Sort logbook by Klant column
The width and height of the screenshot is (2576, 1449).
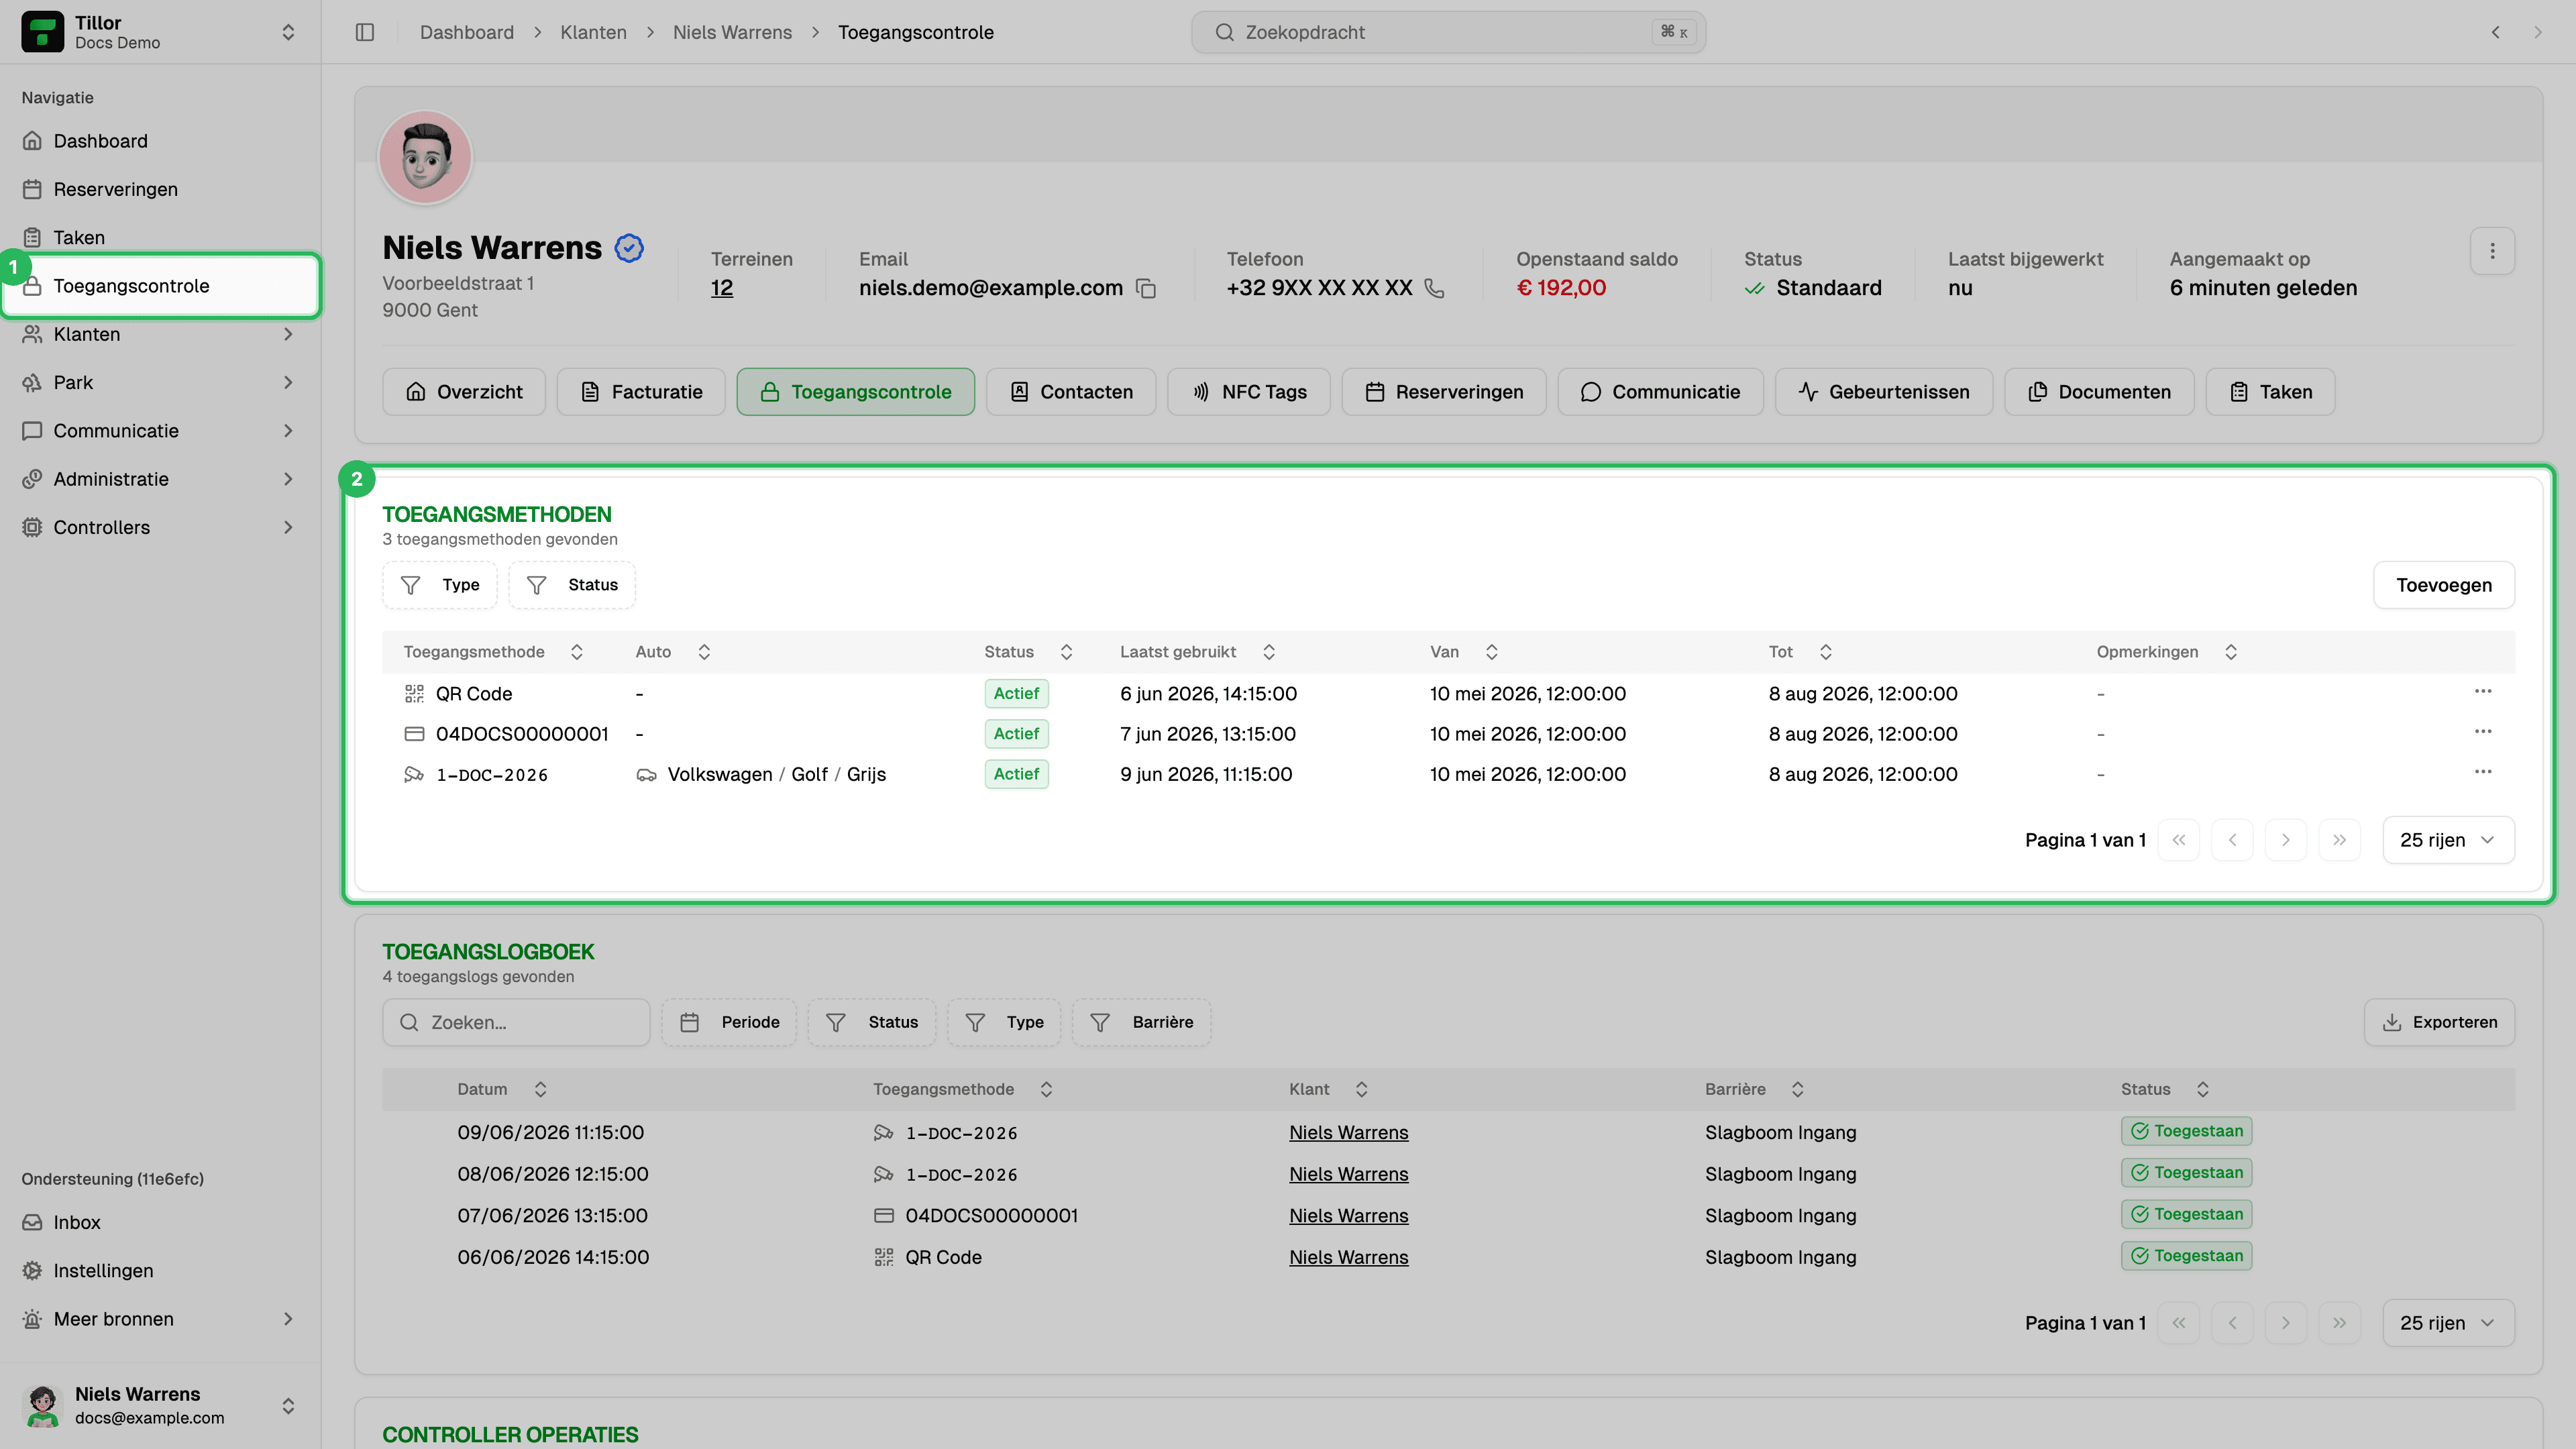tap(1361, 1089)
